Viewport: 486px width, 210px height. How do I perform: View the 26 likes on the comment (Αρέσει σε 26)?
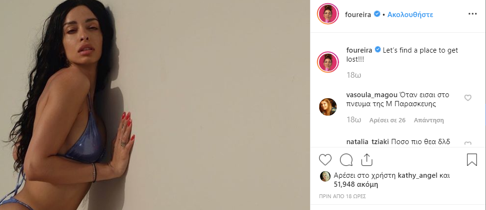tap(387, 120)
